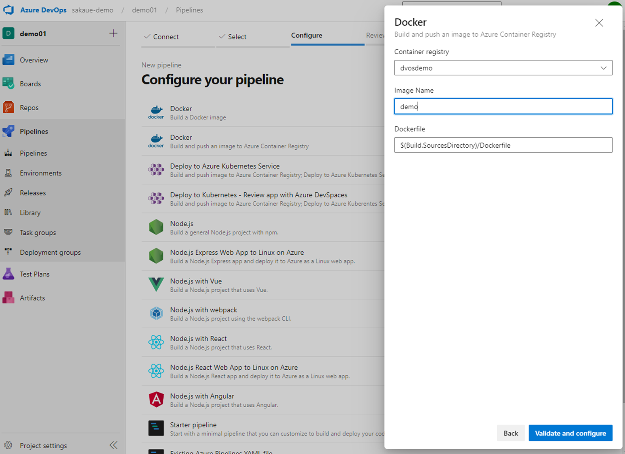Click the Azure DevOps title link
The width and height of the screenshot is (625, 454).
click(x=43, y=10)
